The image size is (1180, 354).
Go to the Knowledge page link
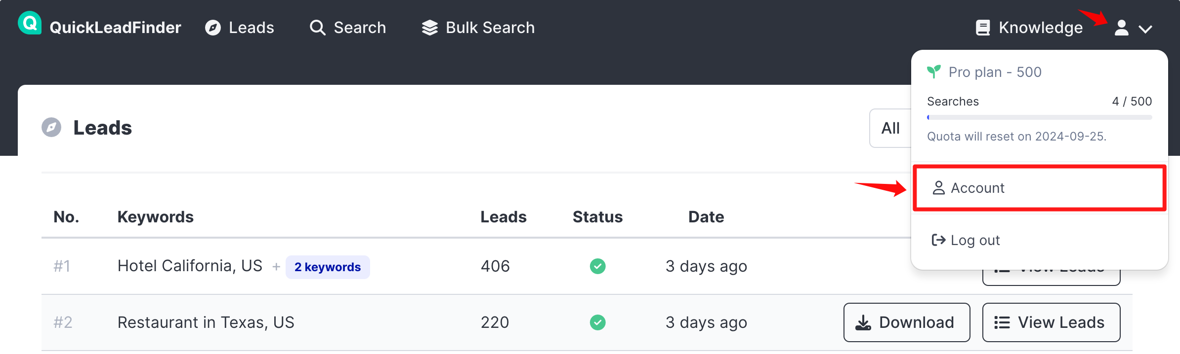(1040, 28)
